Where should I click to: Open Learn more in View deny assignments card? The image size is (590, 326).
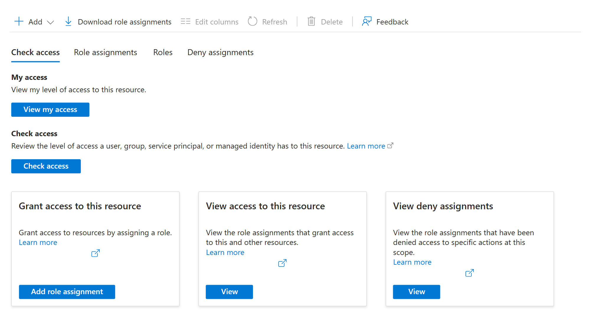pyautogui.click(x=412, y=262)
